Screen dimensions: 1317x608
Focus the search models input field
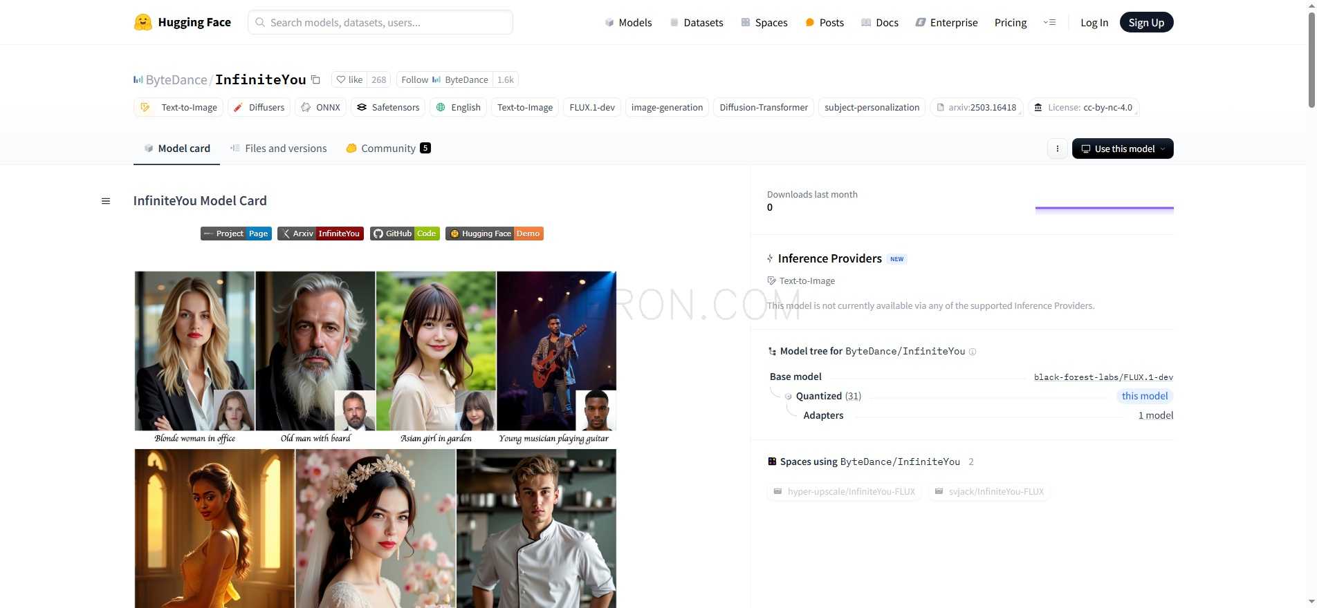coord(380,22)
